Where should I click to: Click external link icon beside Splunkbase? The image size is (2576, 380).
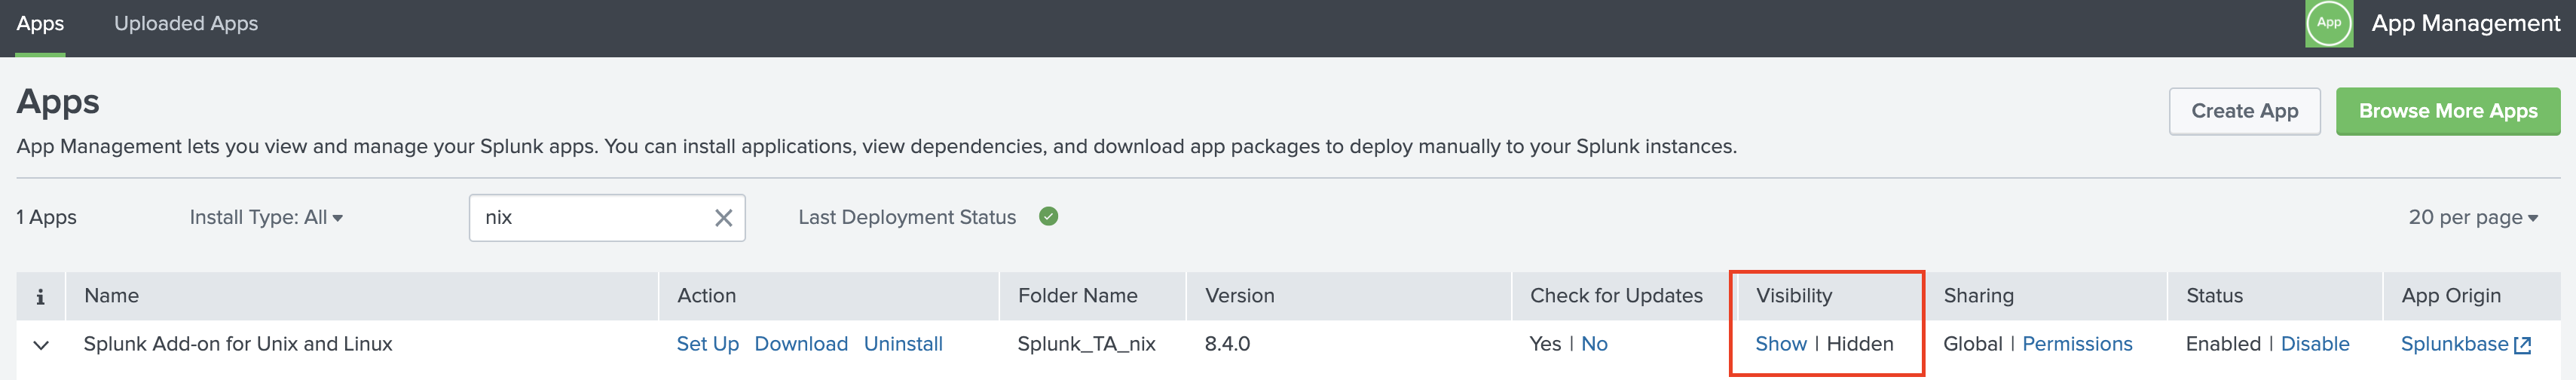2522,345
